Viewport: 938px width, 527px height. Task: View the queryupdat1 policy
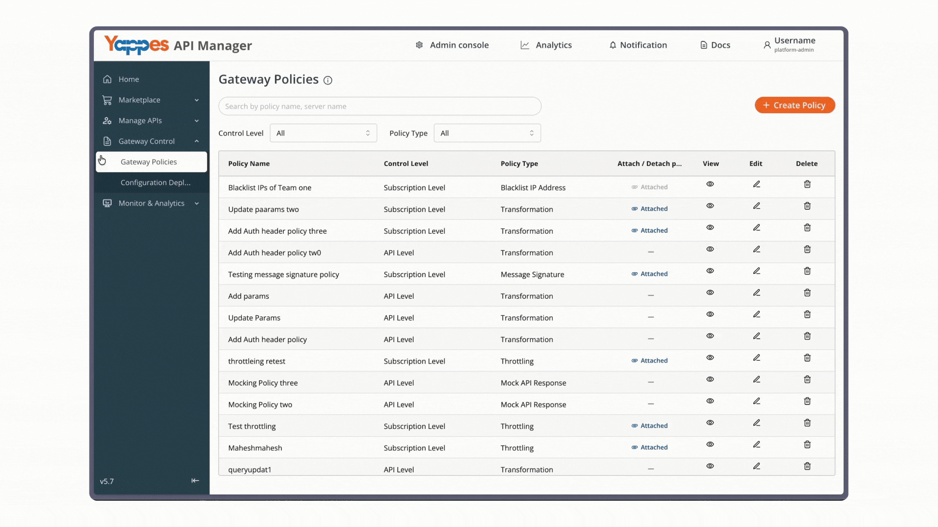click(710, 466)
